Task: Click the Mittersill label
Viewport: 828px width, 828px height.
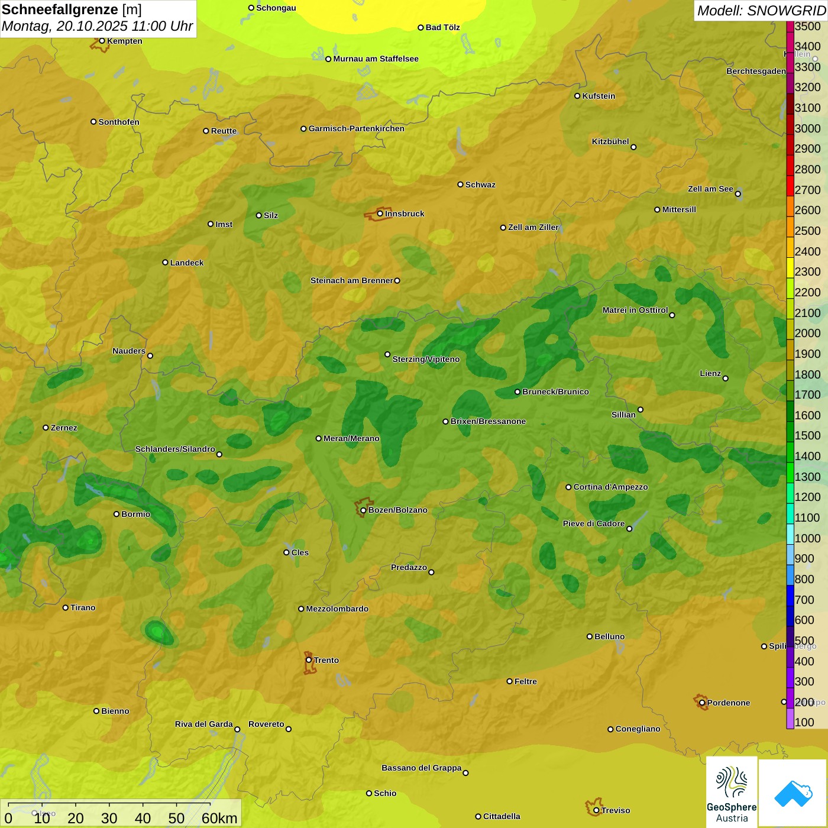Action: click(x=679, y=209)
